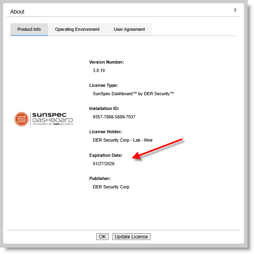Click the Publisher value DER Security Corp
The width and height of the screenshot is (254, 254).
[x=111, y=187]
